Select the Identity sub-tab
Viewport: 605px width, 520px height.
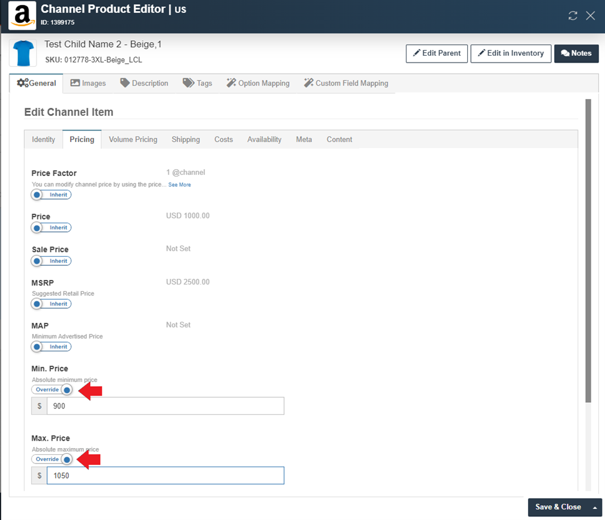(43, 139)
